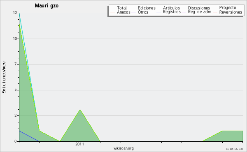Click the 12 y-axis value
Viewport: 247px width, 152px height.
(15, 13)
